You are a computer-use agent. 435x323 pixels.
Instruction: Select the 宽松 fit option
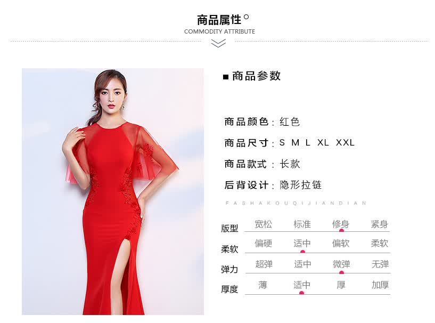(x=263, y=224)
